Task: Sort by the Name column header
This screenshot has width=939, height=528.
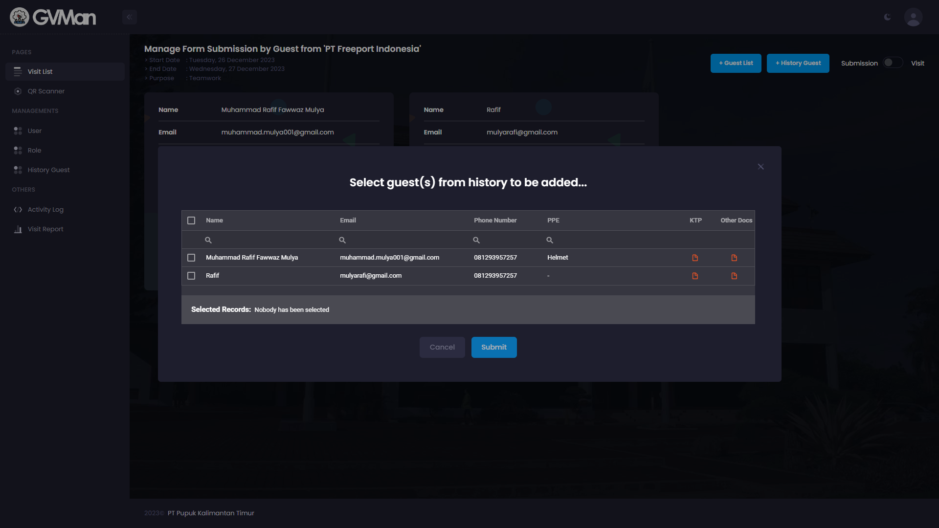Action: [215, 220]
